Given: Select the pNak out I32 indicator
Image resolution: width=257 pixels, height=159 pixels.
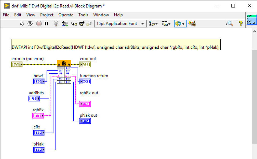Looking at the screenshot, I should pyautogui.click(x=85, y=121).
